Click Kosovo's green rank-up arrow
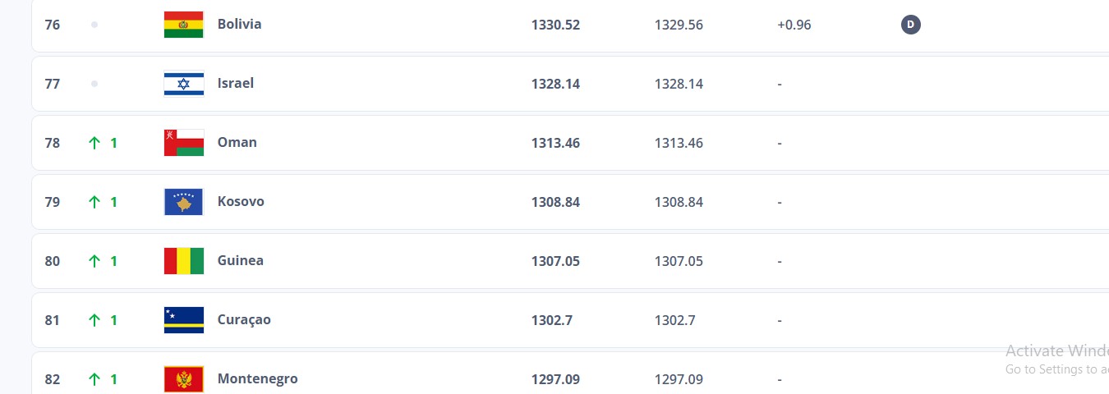 click(x=94, y=202)
